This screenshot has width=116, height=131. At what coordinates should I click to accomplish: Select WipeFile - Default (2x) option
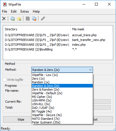[62, 93]
